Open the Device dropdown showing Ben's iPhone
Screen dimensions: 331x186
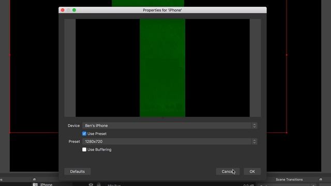coord(170,126)
